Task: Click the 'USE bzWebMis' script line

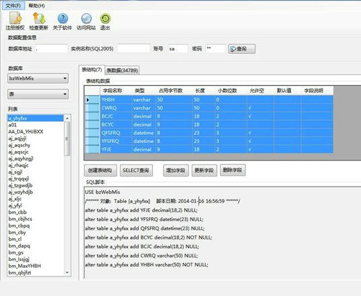Action: [102, 191]
